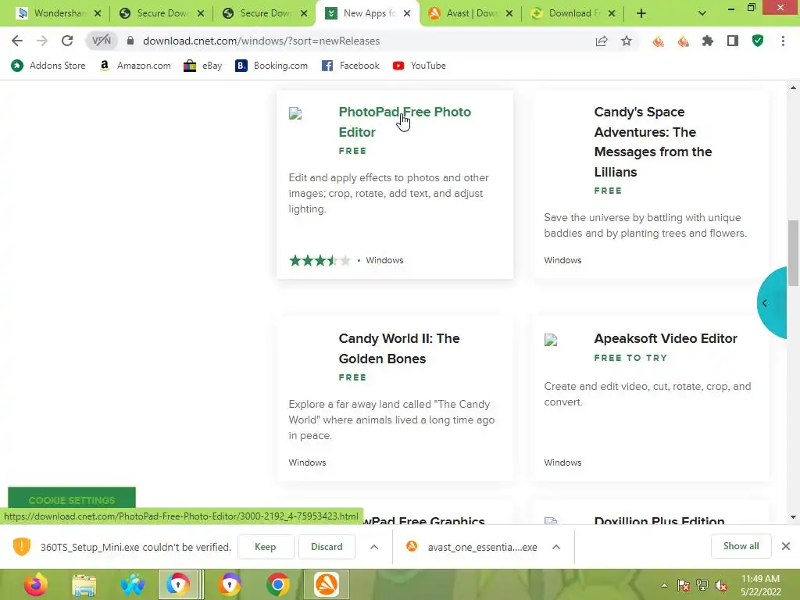Image resolution: width=800 pixels, height=600 pixels.
Task: Click the PhotoPad star rating
Action: click(320, 261)
